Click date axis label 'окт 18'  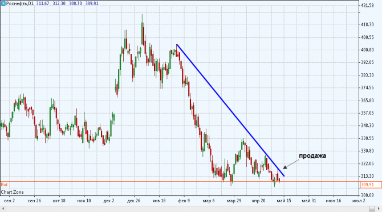click(x=59, y=201)
